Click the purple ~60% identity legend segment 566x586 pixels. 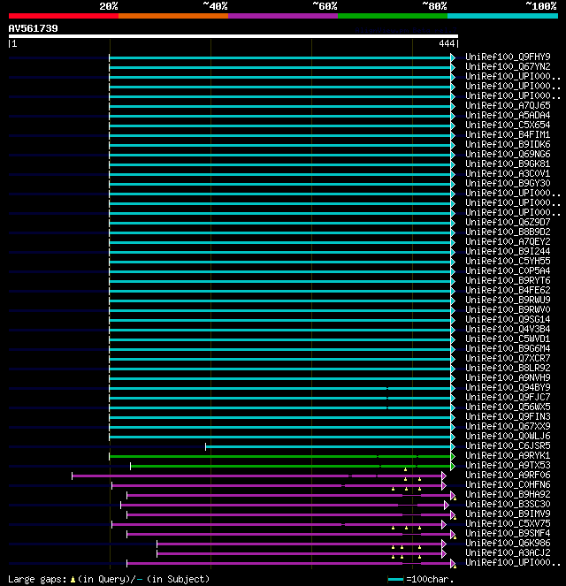[283, 16]
